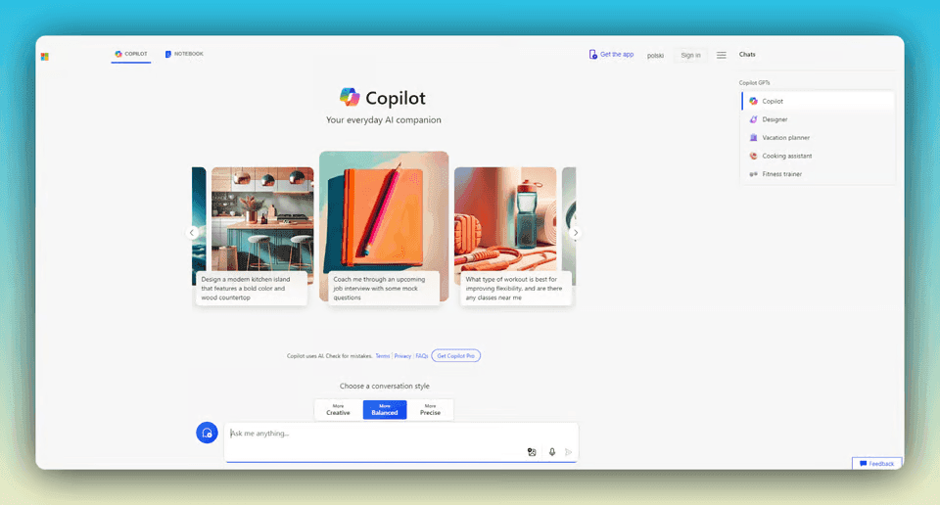Image resolution: width=940 pixels, height=505 pixels.
Task: Select the More Precise conversation style
Action: pos(430,409)
